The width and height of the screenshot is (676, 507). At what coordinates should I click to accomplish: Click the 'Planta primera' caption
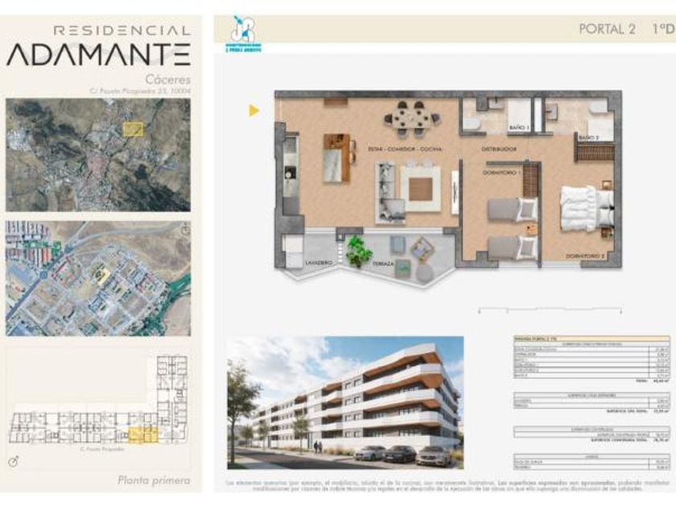[154, 480]
